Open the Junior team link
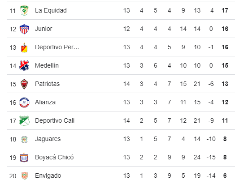Screen dimensions: 235x184 [x=44, y=29]
